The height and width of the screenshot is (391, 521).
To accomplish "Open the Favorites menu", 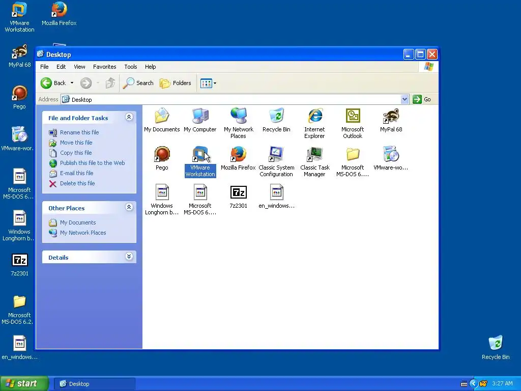I will click(x=105, y=67).
